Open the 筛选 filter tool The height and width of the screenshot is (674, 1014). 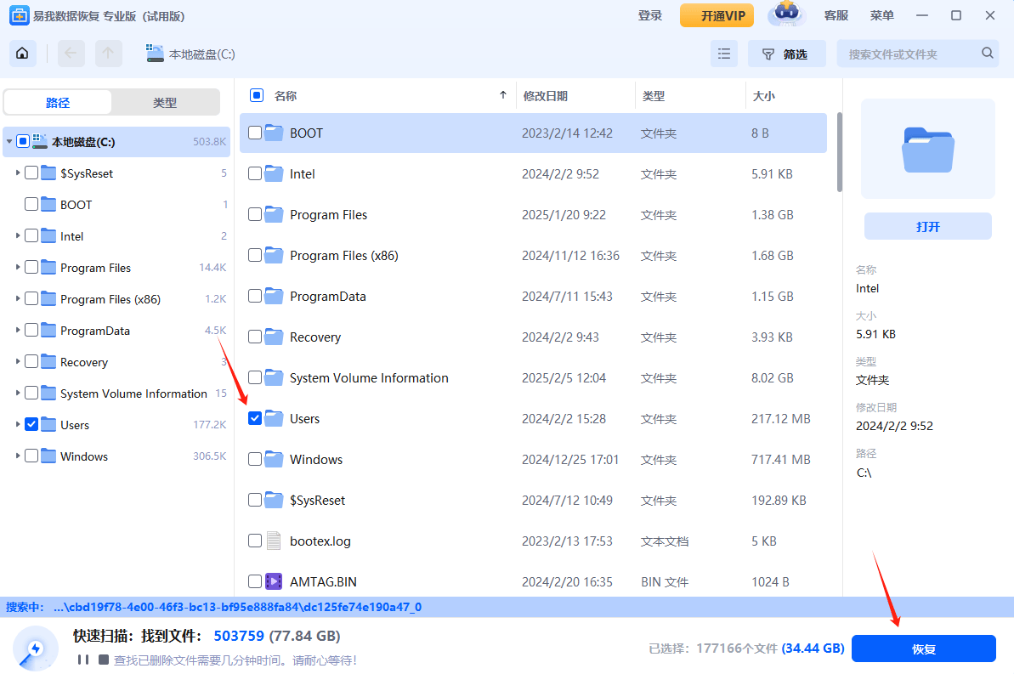coord(786,53)
